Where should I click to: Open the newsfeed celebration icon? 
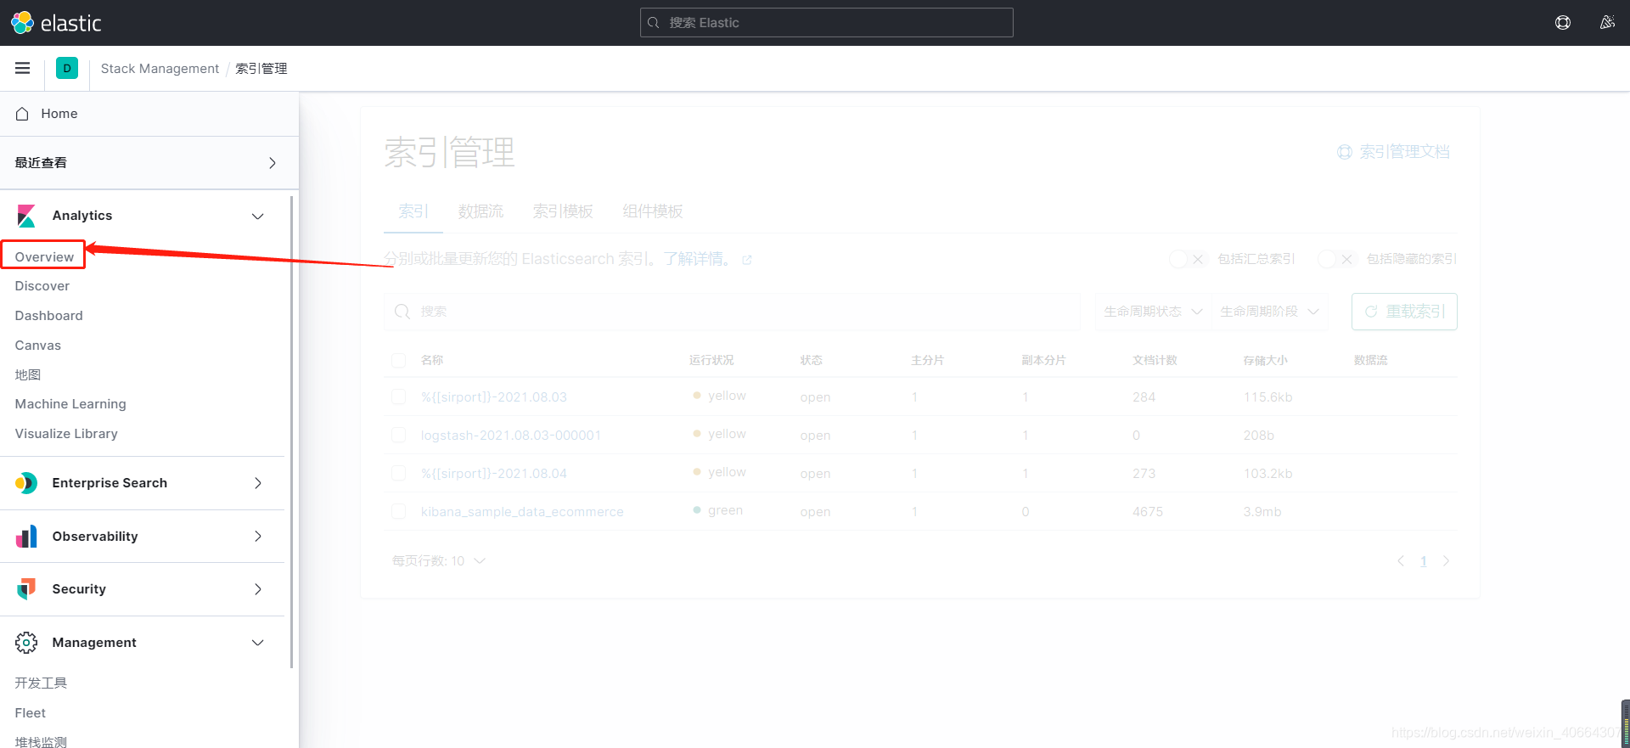pyautogui.click(x=1607, y=23)
